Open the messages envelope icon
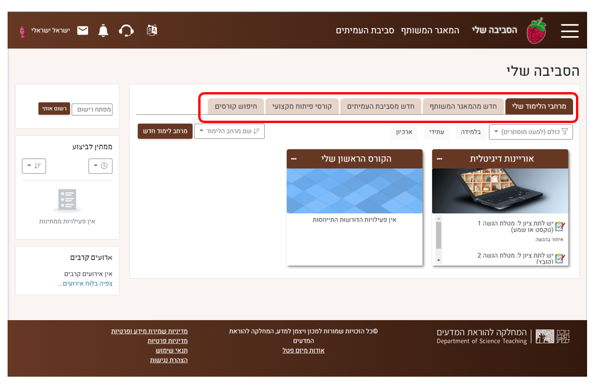597x386 pixels. 83,30
